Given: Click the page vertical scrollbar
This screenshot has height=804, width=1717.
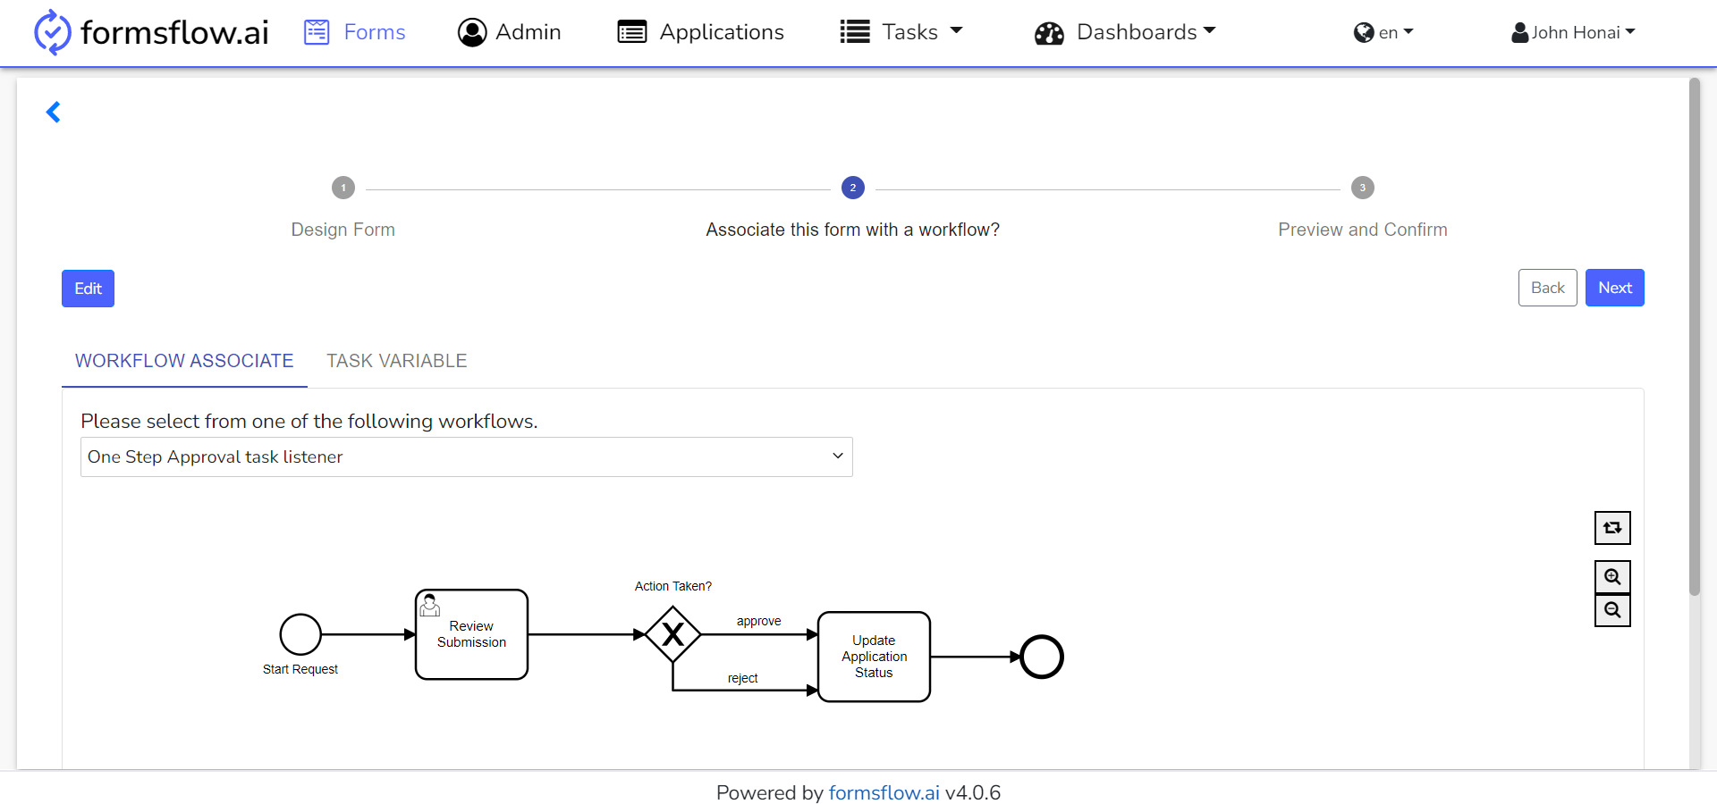Looking at the screenshot, I should [1695, 337].
